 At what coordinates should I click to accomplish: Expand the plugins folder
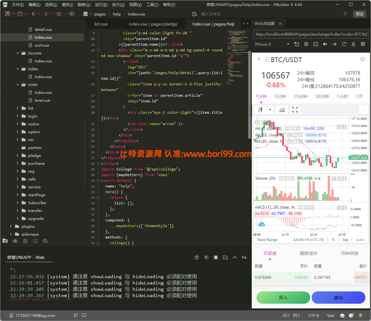11,226
